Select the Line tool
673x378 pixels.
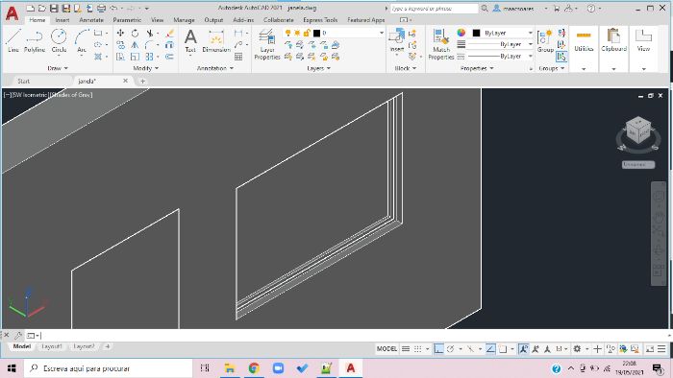[13, 41]
